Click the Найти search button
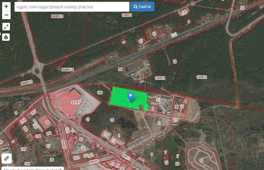The image size is (264, 170). tap(142, 7)
